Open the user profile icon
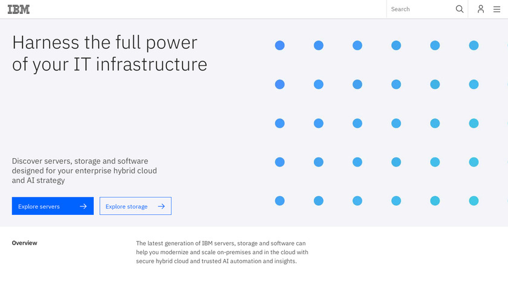Image resolution: width=508 pixels, height=285 pixels. point(481,9)
